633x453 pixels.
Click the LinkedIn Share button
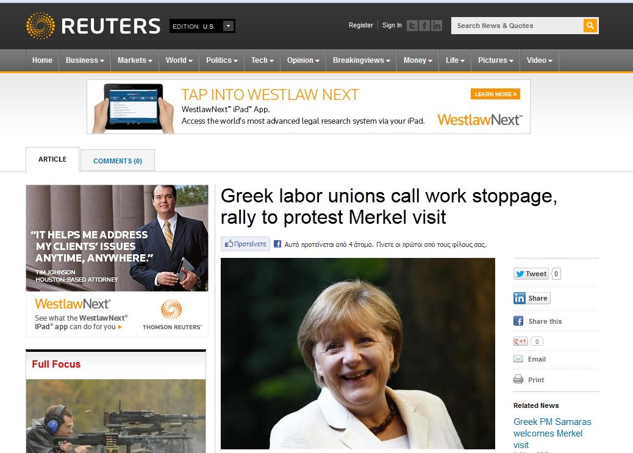coord(532,298)
